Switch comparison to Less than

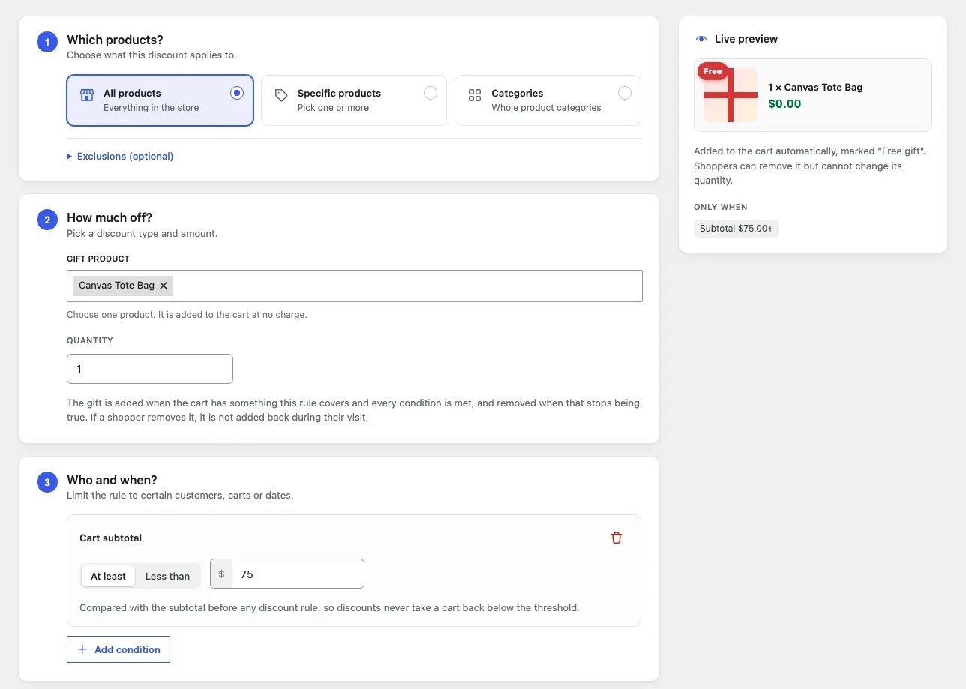[167, 576]
